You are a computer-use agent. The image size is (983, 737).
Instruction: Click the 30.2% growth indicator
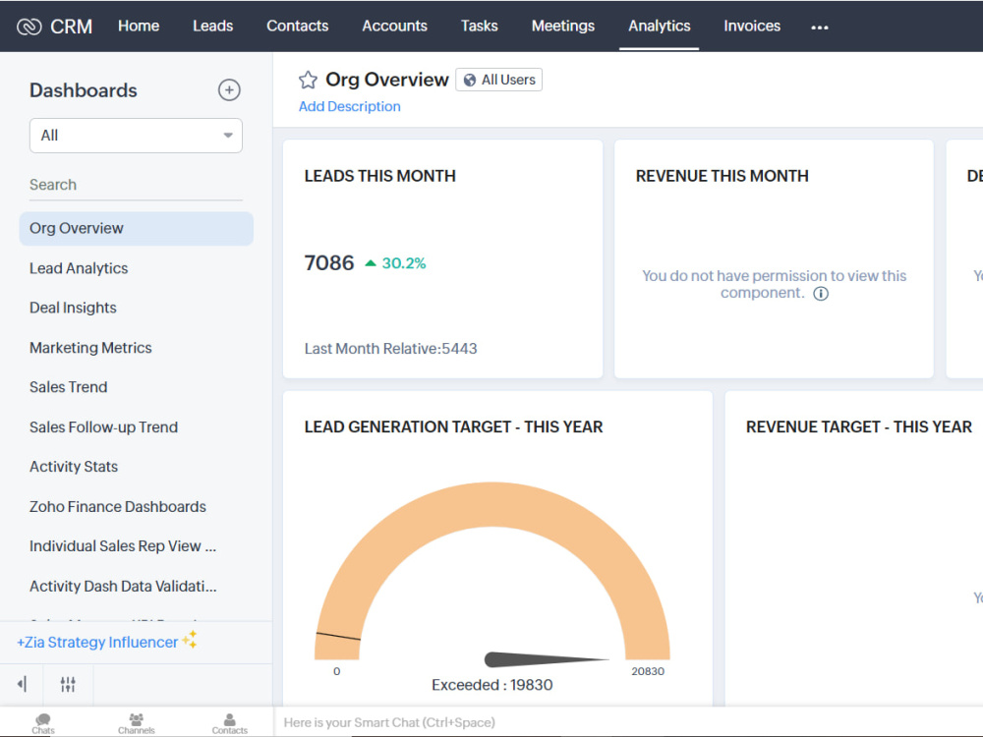[395, 263]
